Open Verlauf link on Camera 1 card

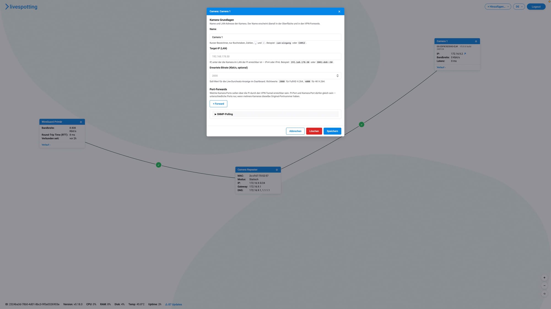tap(441, 67)
